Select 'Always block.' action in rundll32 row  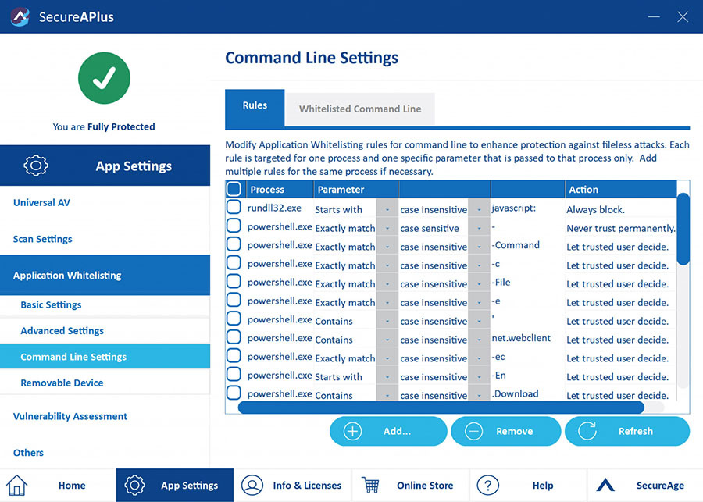pyautogui.click(x=595, y=210)
